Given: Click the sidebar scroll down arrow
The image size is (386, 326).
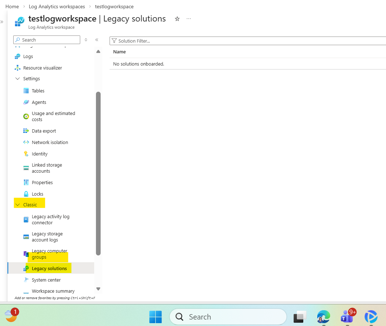Looking at the screenshot, I should (x=98, y=289).
